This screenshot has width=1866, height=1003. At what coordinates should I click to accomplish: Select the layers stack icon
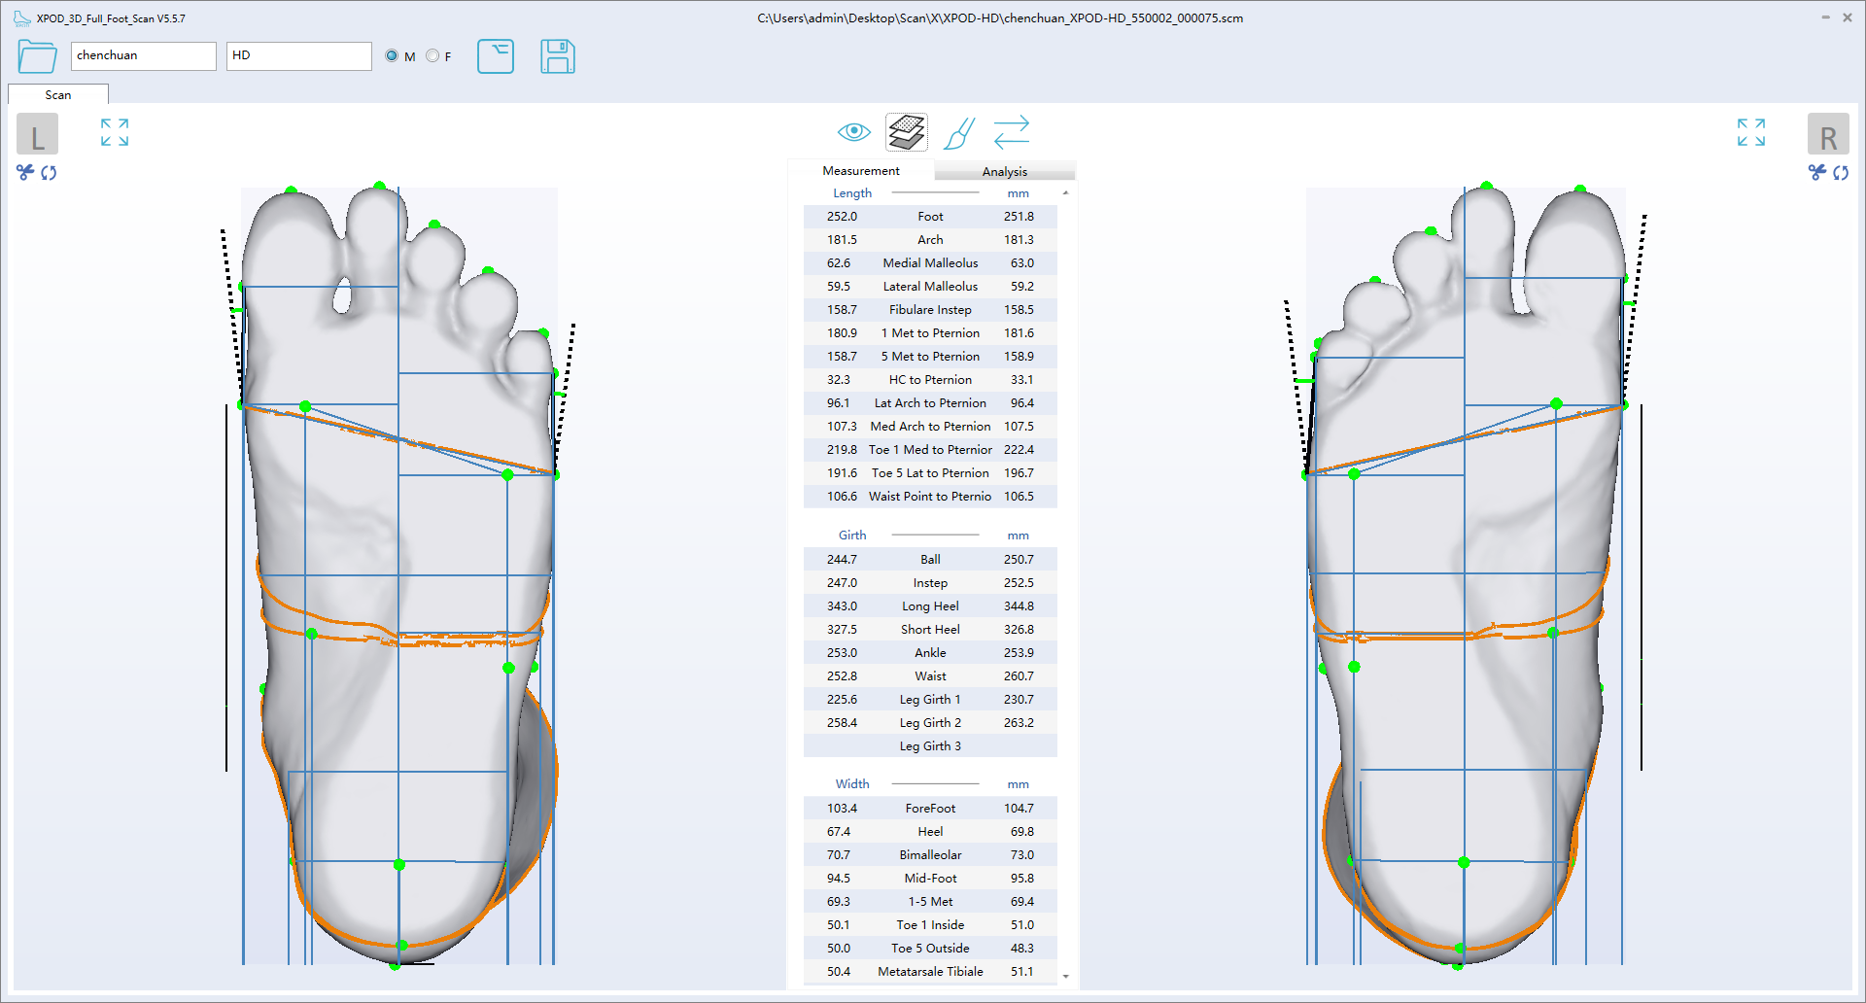click(906, 132)
